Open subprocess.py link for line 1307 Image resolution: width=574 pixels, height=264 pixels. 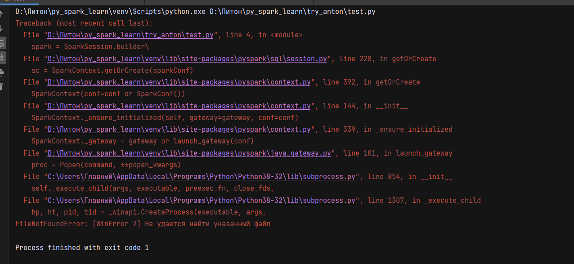[201, 201]
